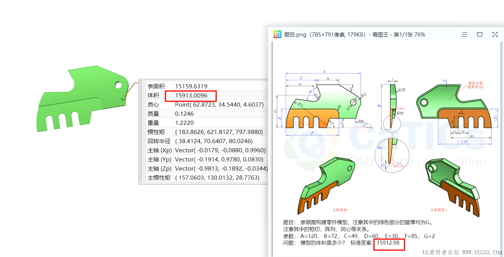Select the highlighted 体积 value 15913.0096
The height and width of the screenshot is (257, 504).
[191, 95]
